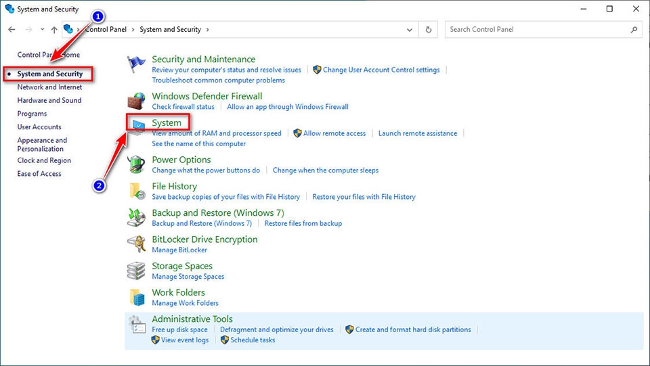Click See the name of this computer
Viewport: 650px width, 366px height.
pos(198,143)
